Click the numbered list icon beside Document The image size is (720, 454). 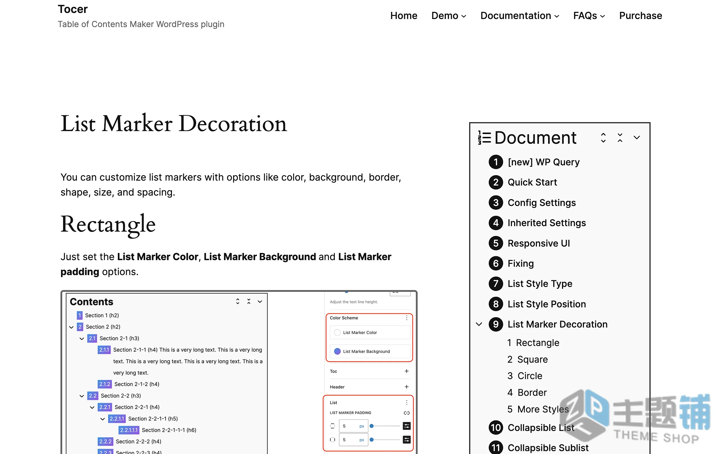point(484,138)
